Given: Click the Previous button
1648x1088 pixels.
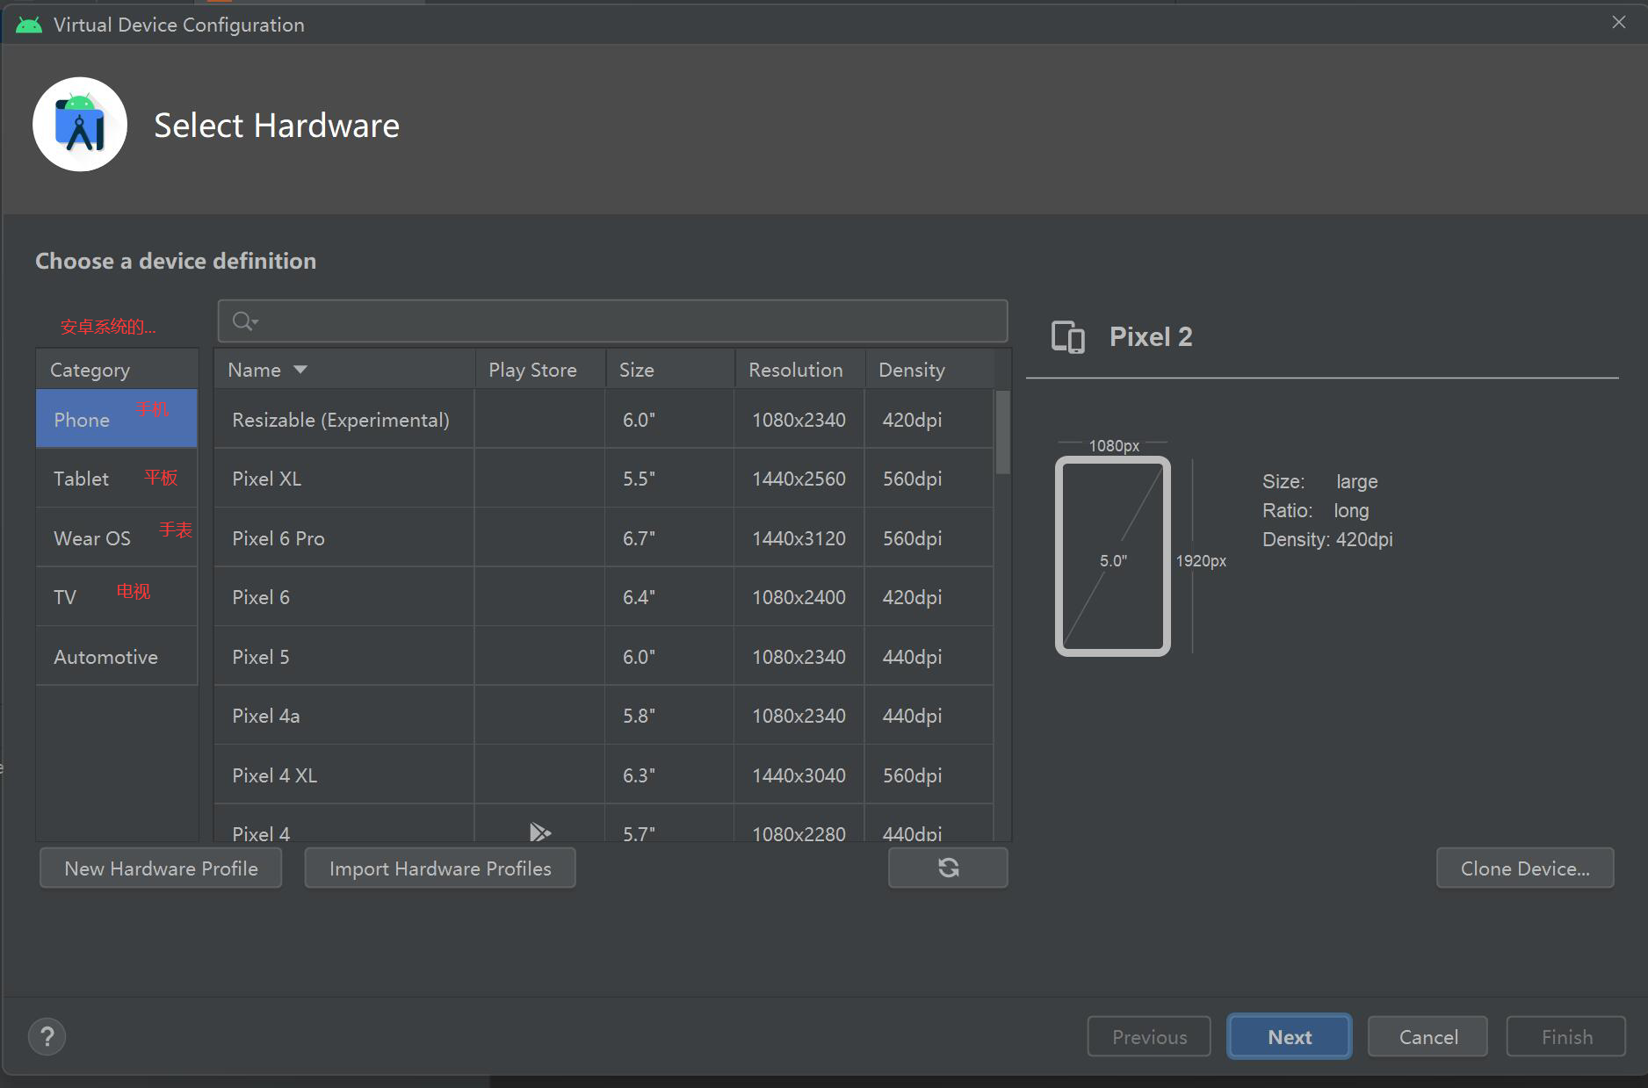Looking at the screenshot, I should click(x=1149, y=1037).
